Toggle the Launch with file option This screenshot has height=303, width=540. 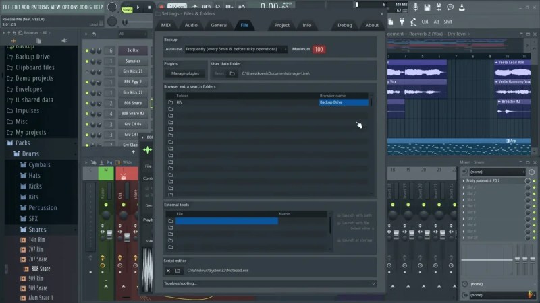[x=353, y=223]
